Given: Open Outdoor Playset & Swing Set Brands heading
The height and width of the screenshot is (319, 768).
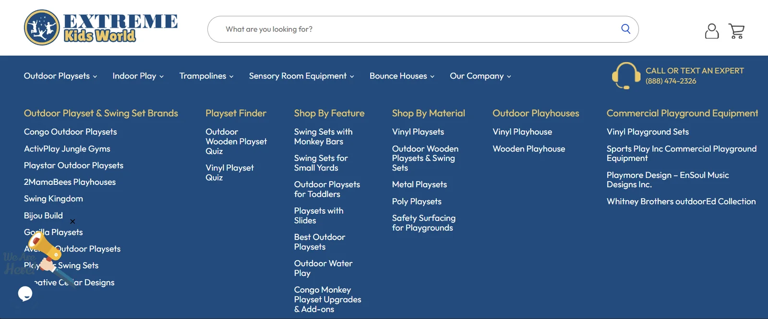Looking at the screenshot, I should 101,113.
